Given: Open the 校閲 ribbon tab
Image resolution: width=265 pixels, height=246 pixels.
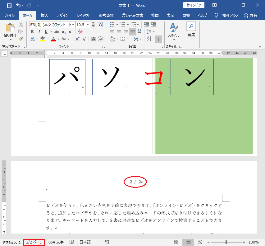Looking at the screenshot, I should coord(154,15).
